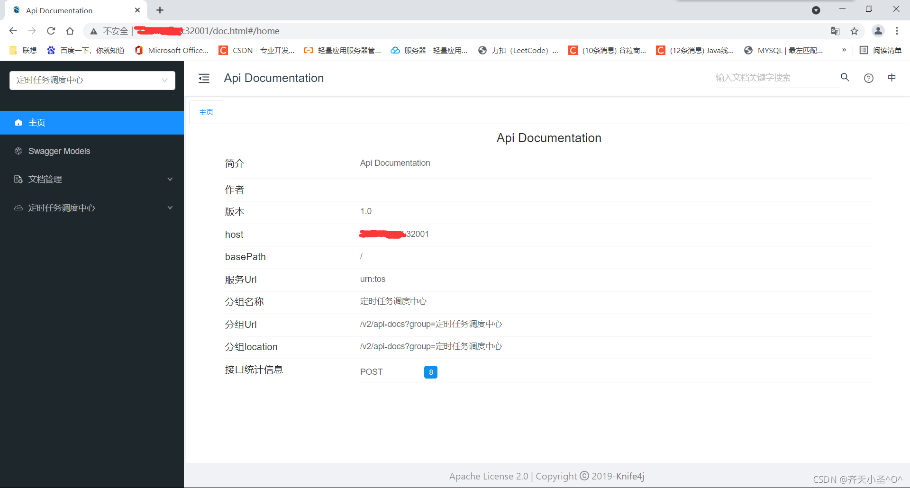This screenshot has width=910, height=488.
Task: Click the 服务Url value urn:tos
Action: pyautogui.click(x=373, y=279)
